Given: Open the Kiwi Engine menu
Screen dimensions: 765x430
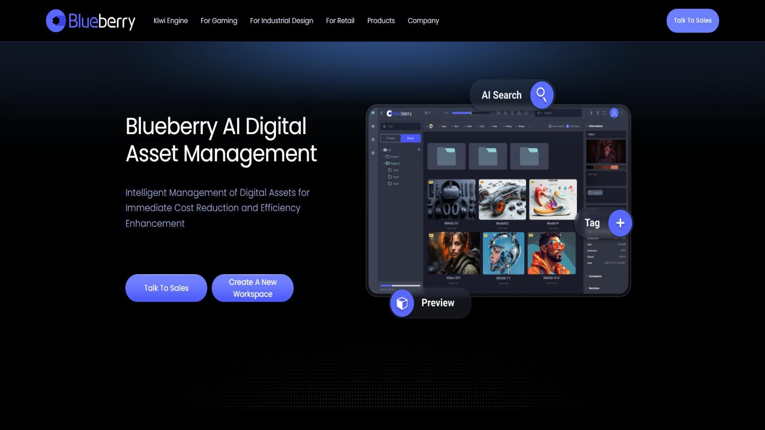Looking at the screenshot, I should click(x=171, y=21).
